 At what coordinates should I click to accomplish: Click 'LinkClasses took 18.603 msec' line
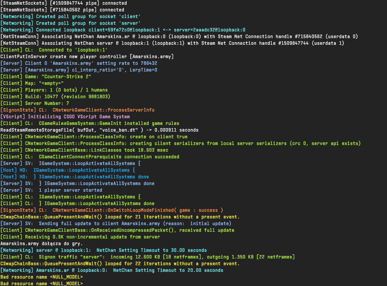click(84, 150)
